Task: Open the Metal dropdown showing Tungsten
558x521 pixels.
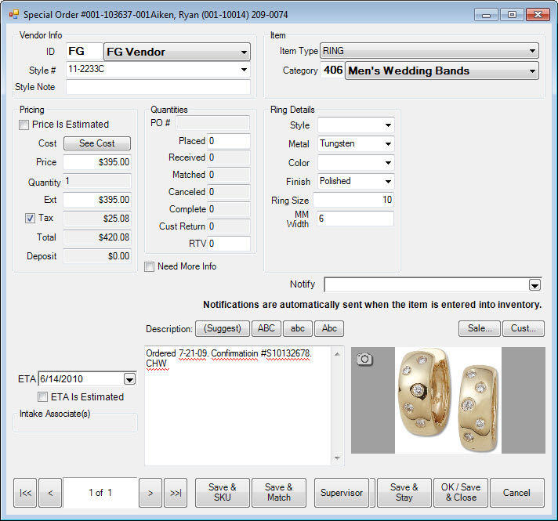Action: pyautogui.click(x=388, y=144)
